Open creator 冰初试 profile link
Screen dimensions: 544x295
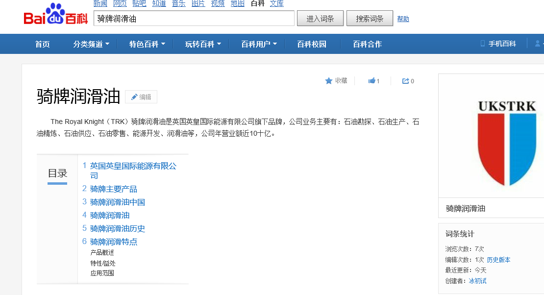(x=477, y=281)
